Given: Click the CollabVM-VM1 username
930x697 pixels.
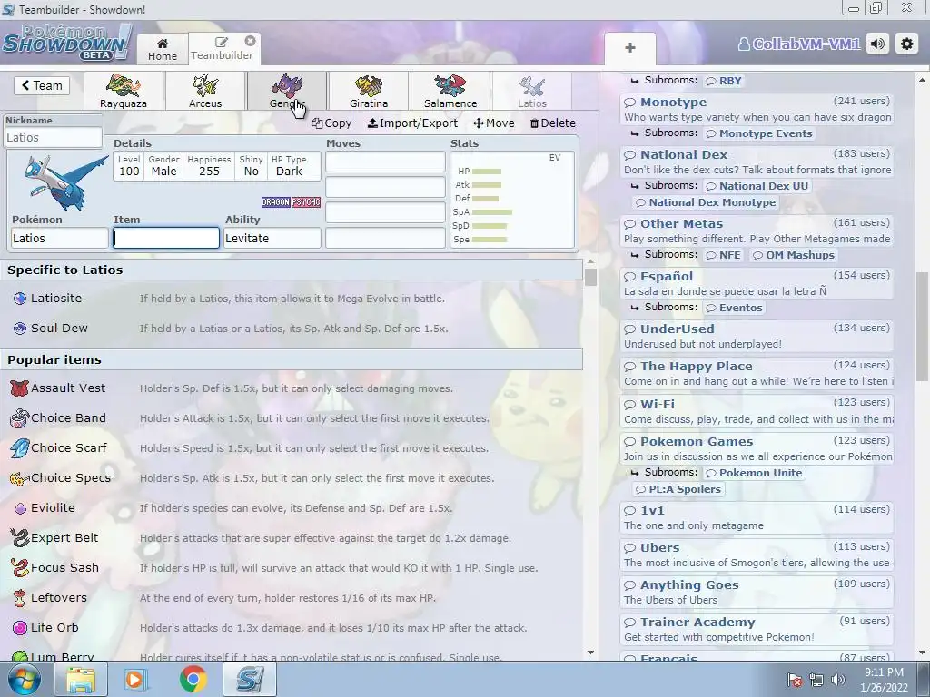Looking at the screenshot, I should pos(798,44).
